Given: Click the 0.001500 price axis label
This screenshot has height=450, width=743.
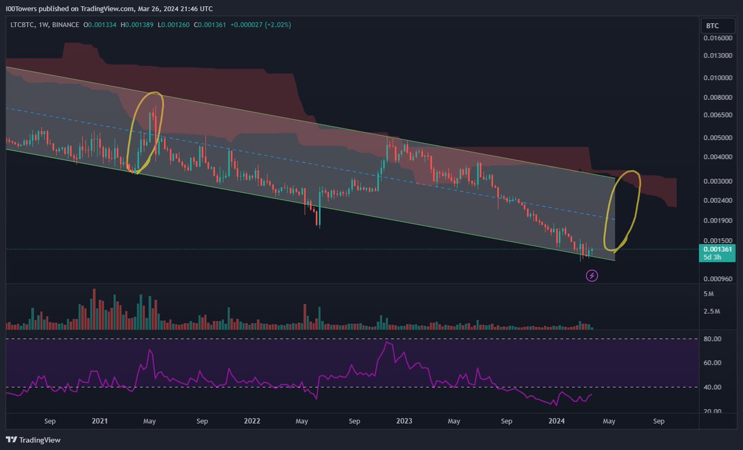Looking at the screenshot, I should [x=719, y=240].
